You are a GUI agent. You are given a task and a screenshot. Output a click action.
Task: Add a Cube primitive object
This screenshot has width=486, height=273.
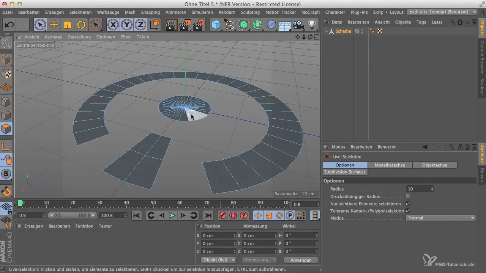(216, 25)
